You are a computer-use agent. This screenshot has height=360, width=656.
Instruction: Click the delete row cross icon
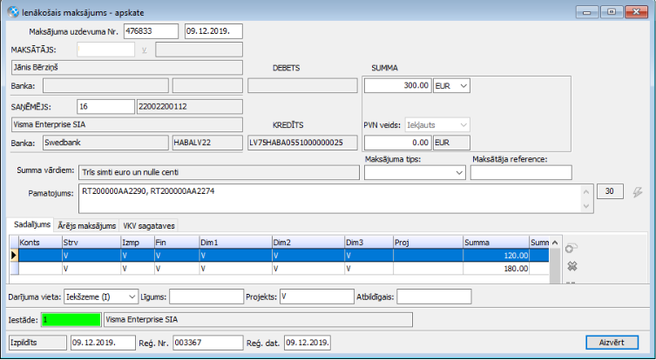(x=571, y=266)
